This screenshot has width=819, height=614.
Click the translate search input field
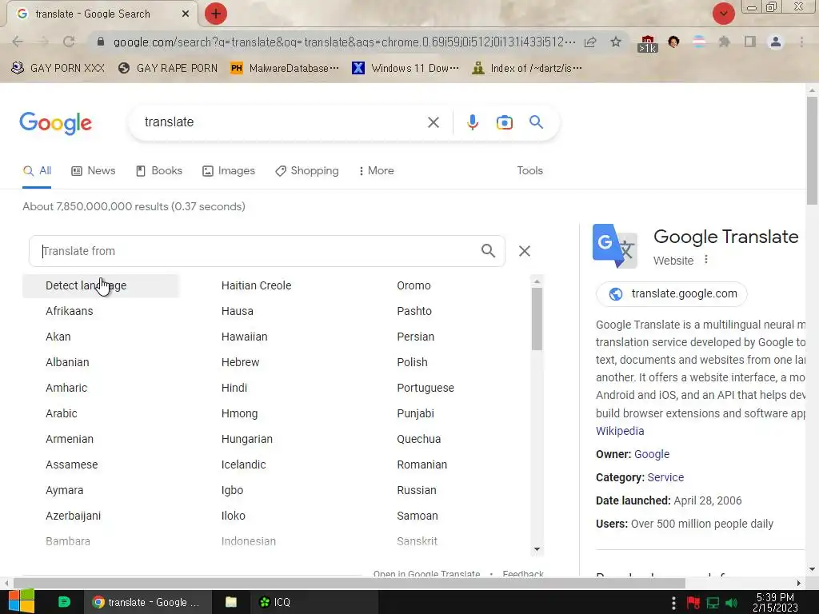282,122
